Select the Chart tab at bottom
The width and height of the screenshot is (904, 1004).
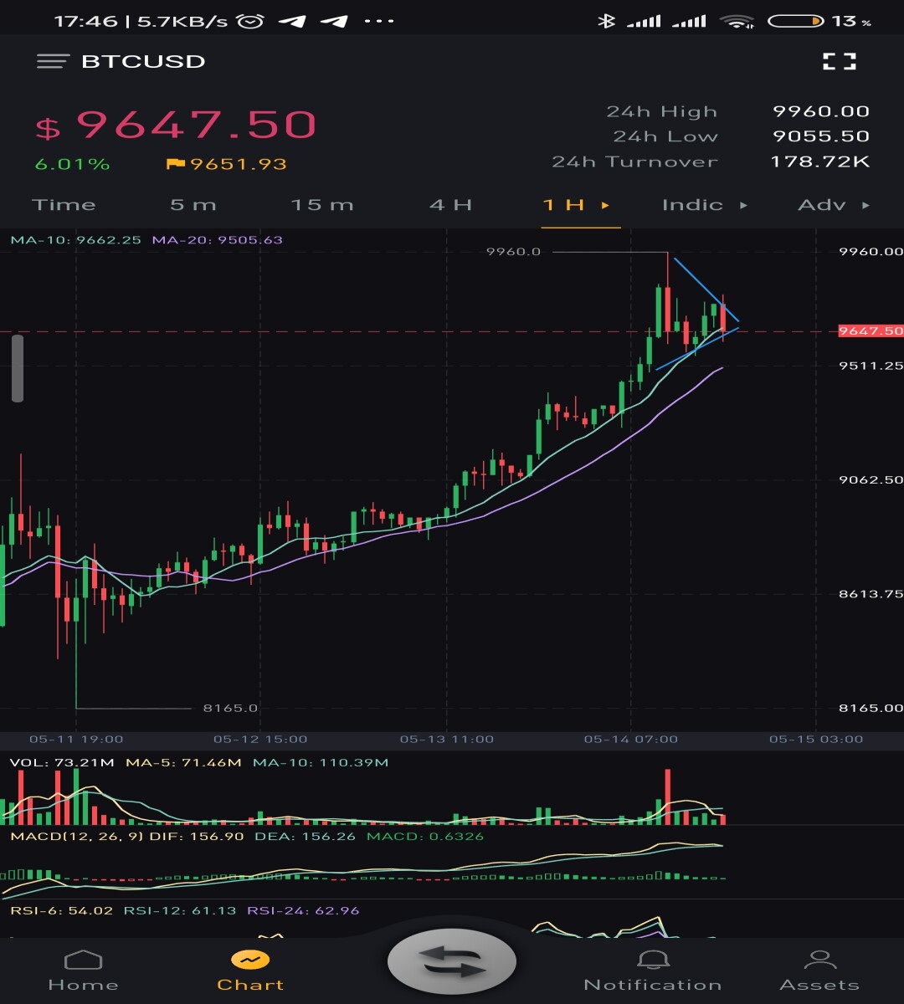click(x=250, y=970)
